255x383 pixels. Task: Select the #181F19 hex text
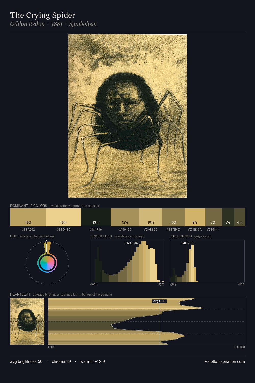[96, 230]
